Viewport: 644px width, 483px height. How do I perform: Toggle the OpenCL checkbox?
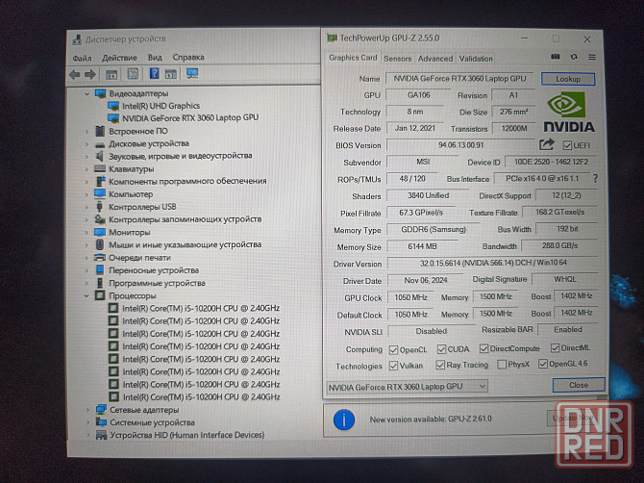393,350
